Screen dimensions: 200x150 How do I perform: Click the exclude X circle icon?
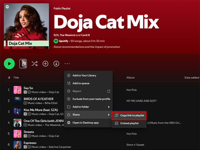pyautogui.click(x=69, y=99)
